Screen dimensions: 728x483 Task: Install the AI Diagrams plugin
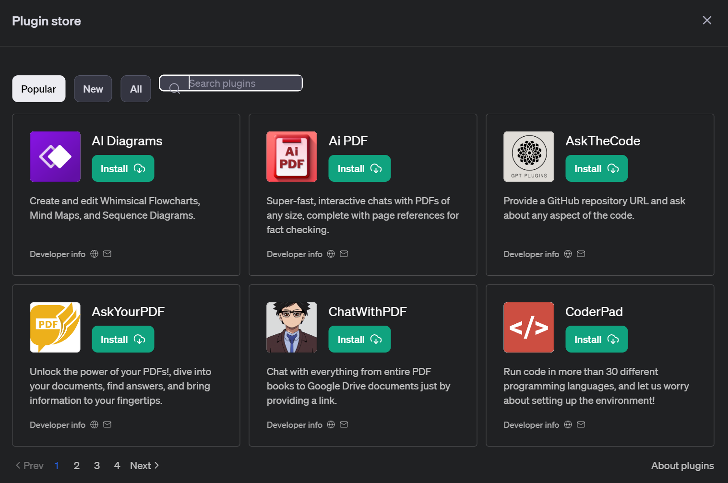click(123, 168)
